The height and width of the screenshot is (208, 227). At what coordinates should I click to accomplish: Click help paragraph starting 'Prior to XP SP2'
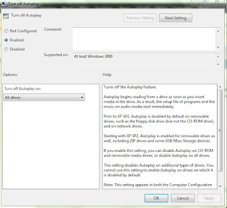pos(159,121)
